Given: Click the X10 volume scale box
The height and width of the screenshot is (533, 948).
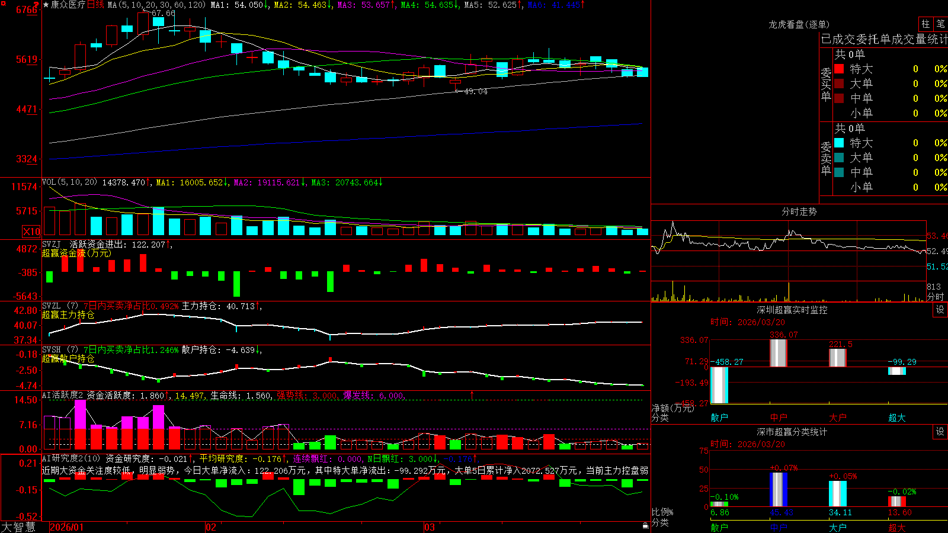Looking at the screenshot, I should pos(31,232).
